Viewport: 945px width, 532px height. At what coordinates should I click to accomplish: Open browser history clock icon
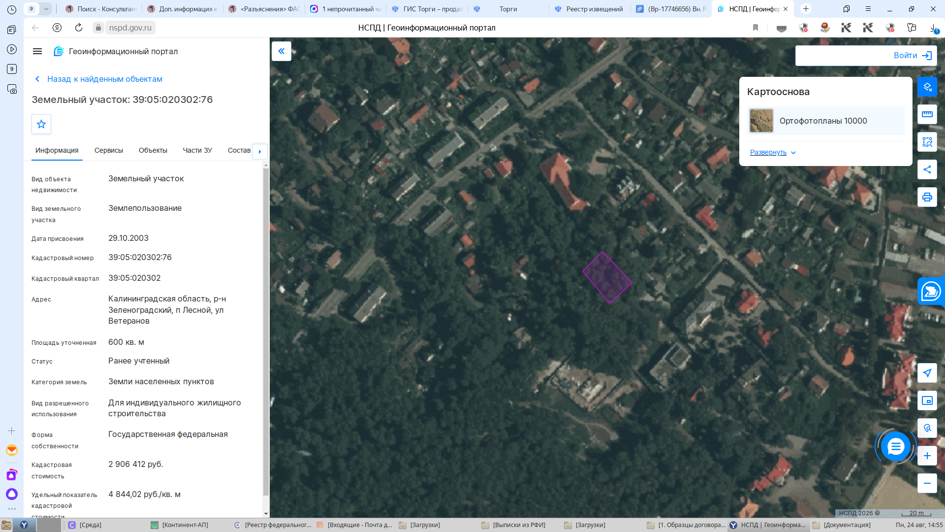click(x=12, y=9)
